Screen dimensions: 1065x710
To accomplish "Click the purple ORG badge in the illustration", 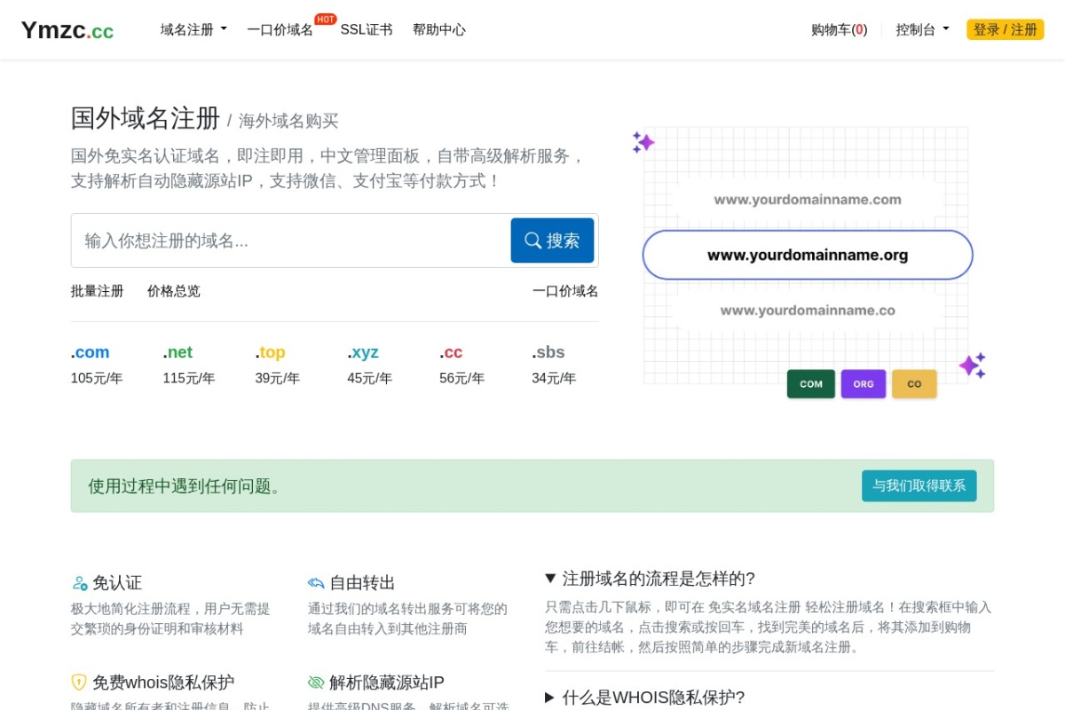I will point(863,383).
